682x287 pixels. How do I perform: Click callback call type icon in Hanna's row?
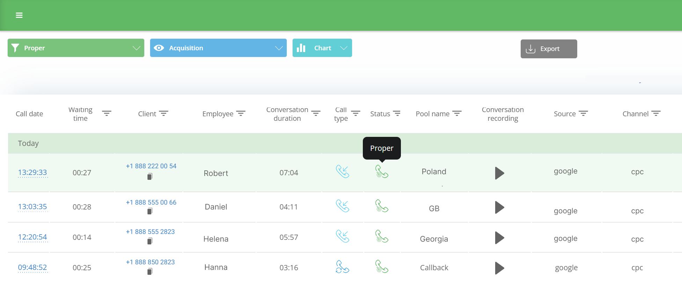click(343, 266)
